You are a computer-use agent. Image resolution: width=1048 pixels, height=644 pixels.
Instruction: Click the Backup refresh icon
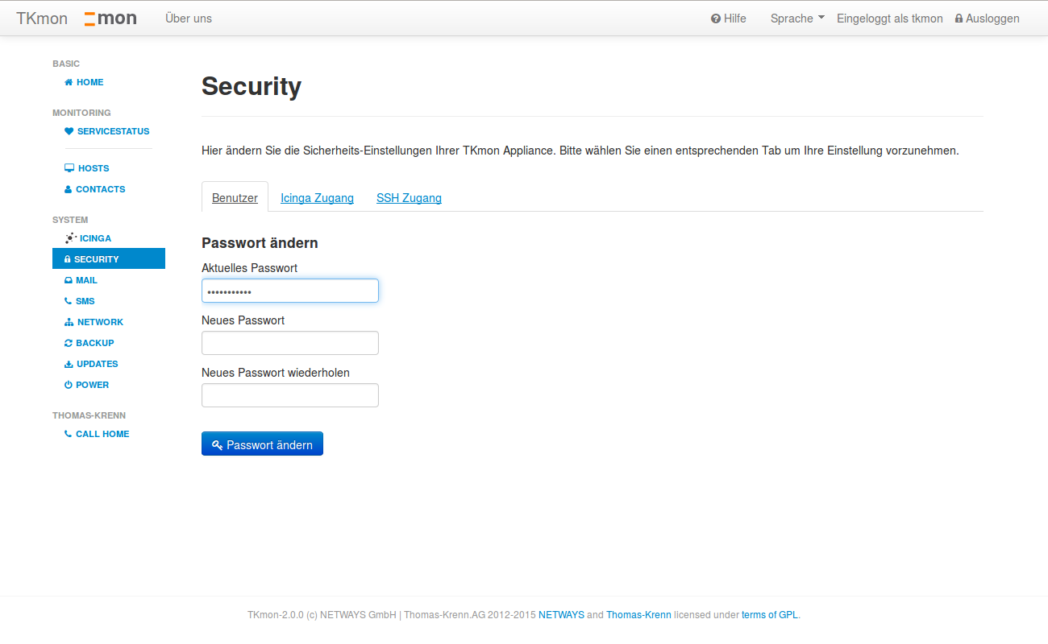69,343
